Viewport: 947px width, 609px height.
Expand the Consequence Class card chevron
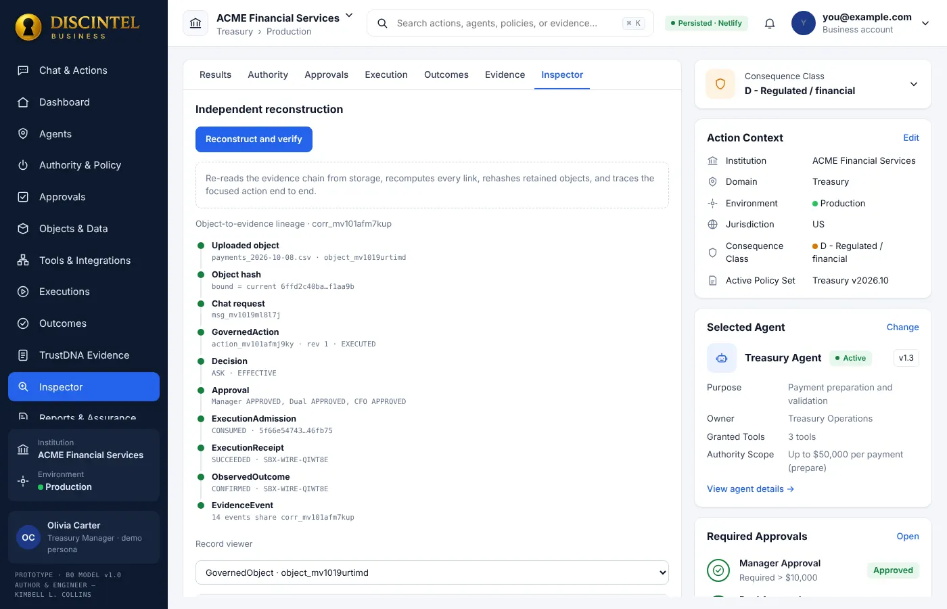(914, 84)
